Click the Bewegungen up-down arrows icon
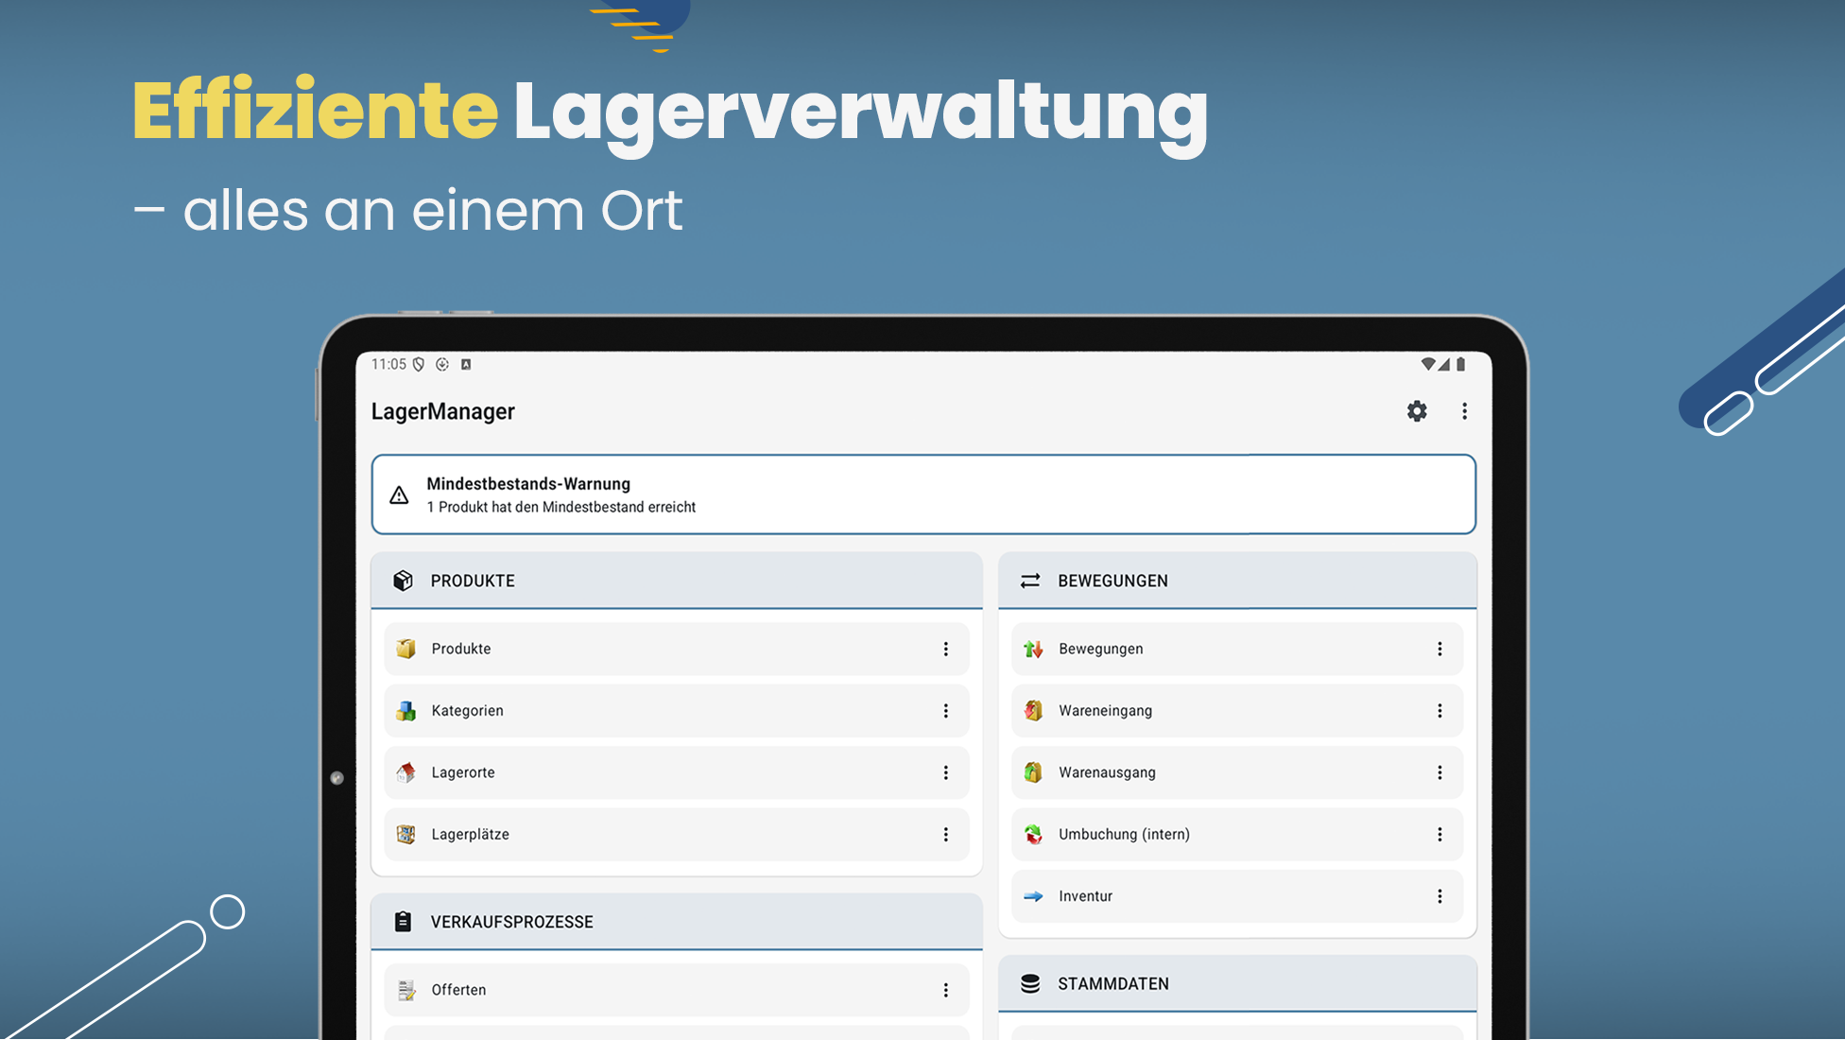 pos(1033,649)
